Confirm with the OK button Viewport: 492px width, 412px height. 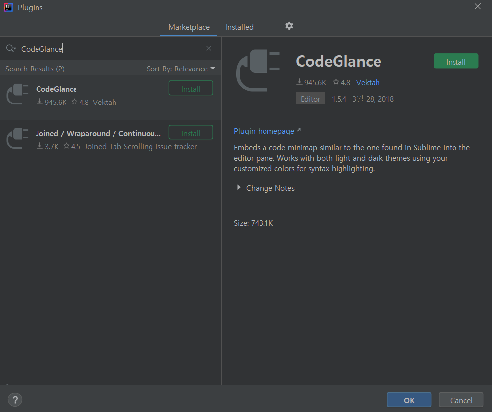click(x=409, y=400)
